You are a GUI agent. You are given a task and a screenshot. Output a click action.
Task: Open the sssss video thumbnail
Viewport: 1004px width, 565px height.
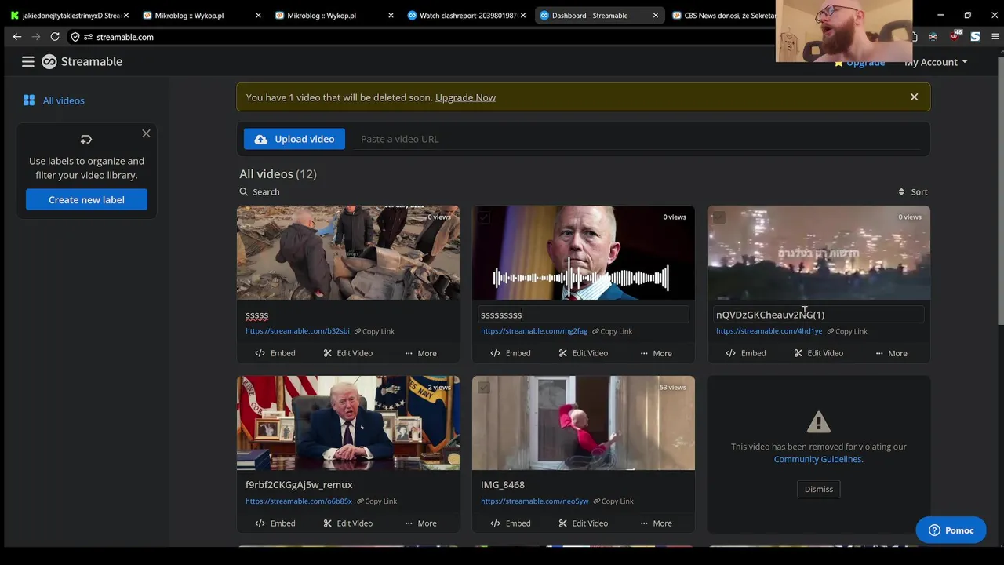(348, 253)
